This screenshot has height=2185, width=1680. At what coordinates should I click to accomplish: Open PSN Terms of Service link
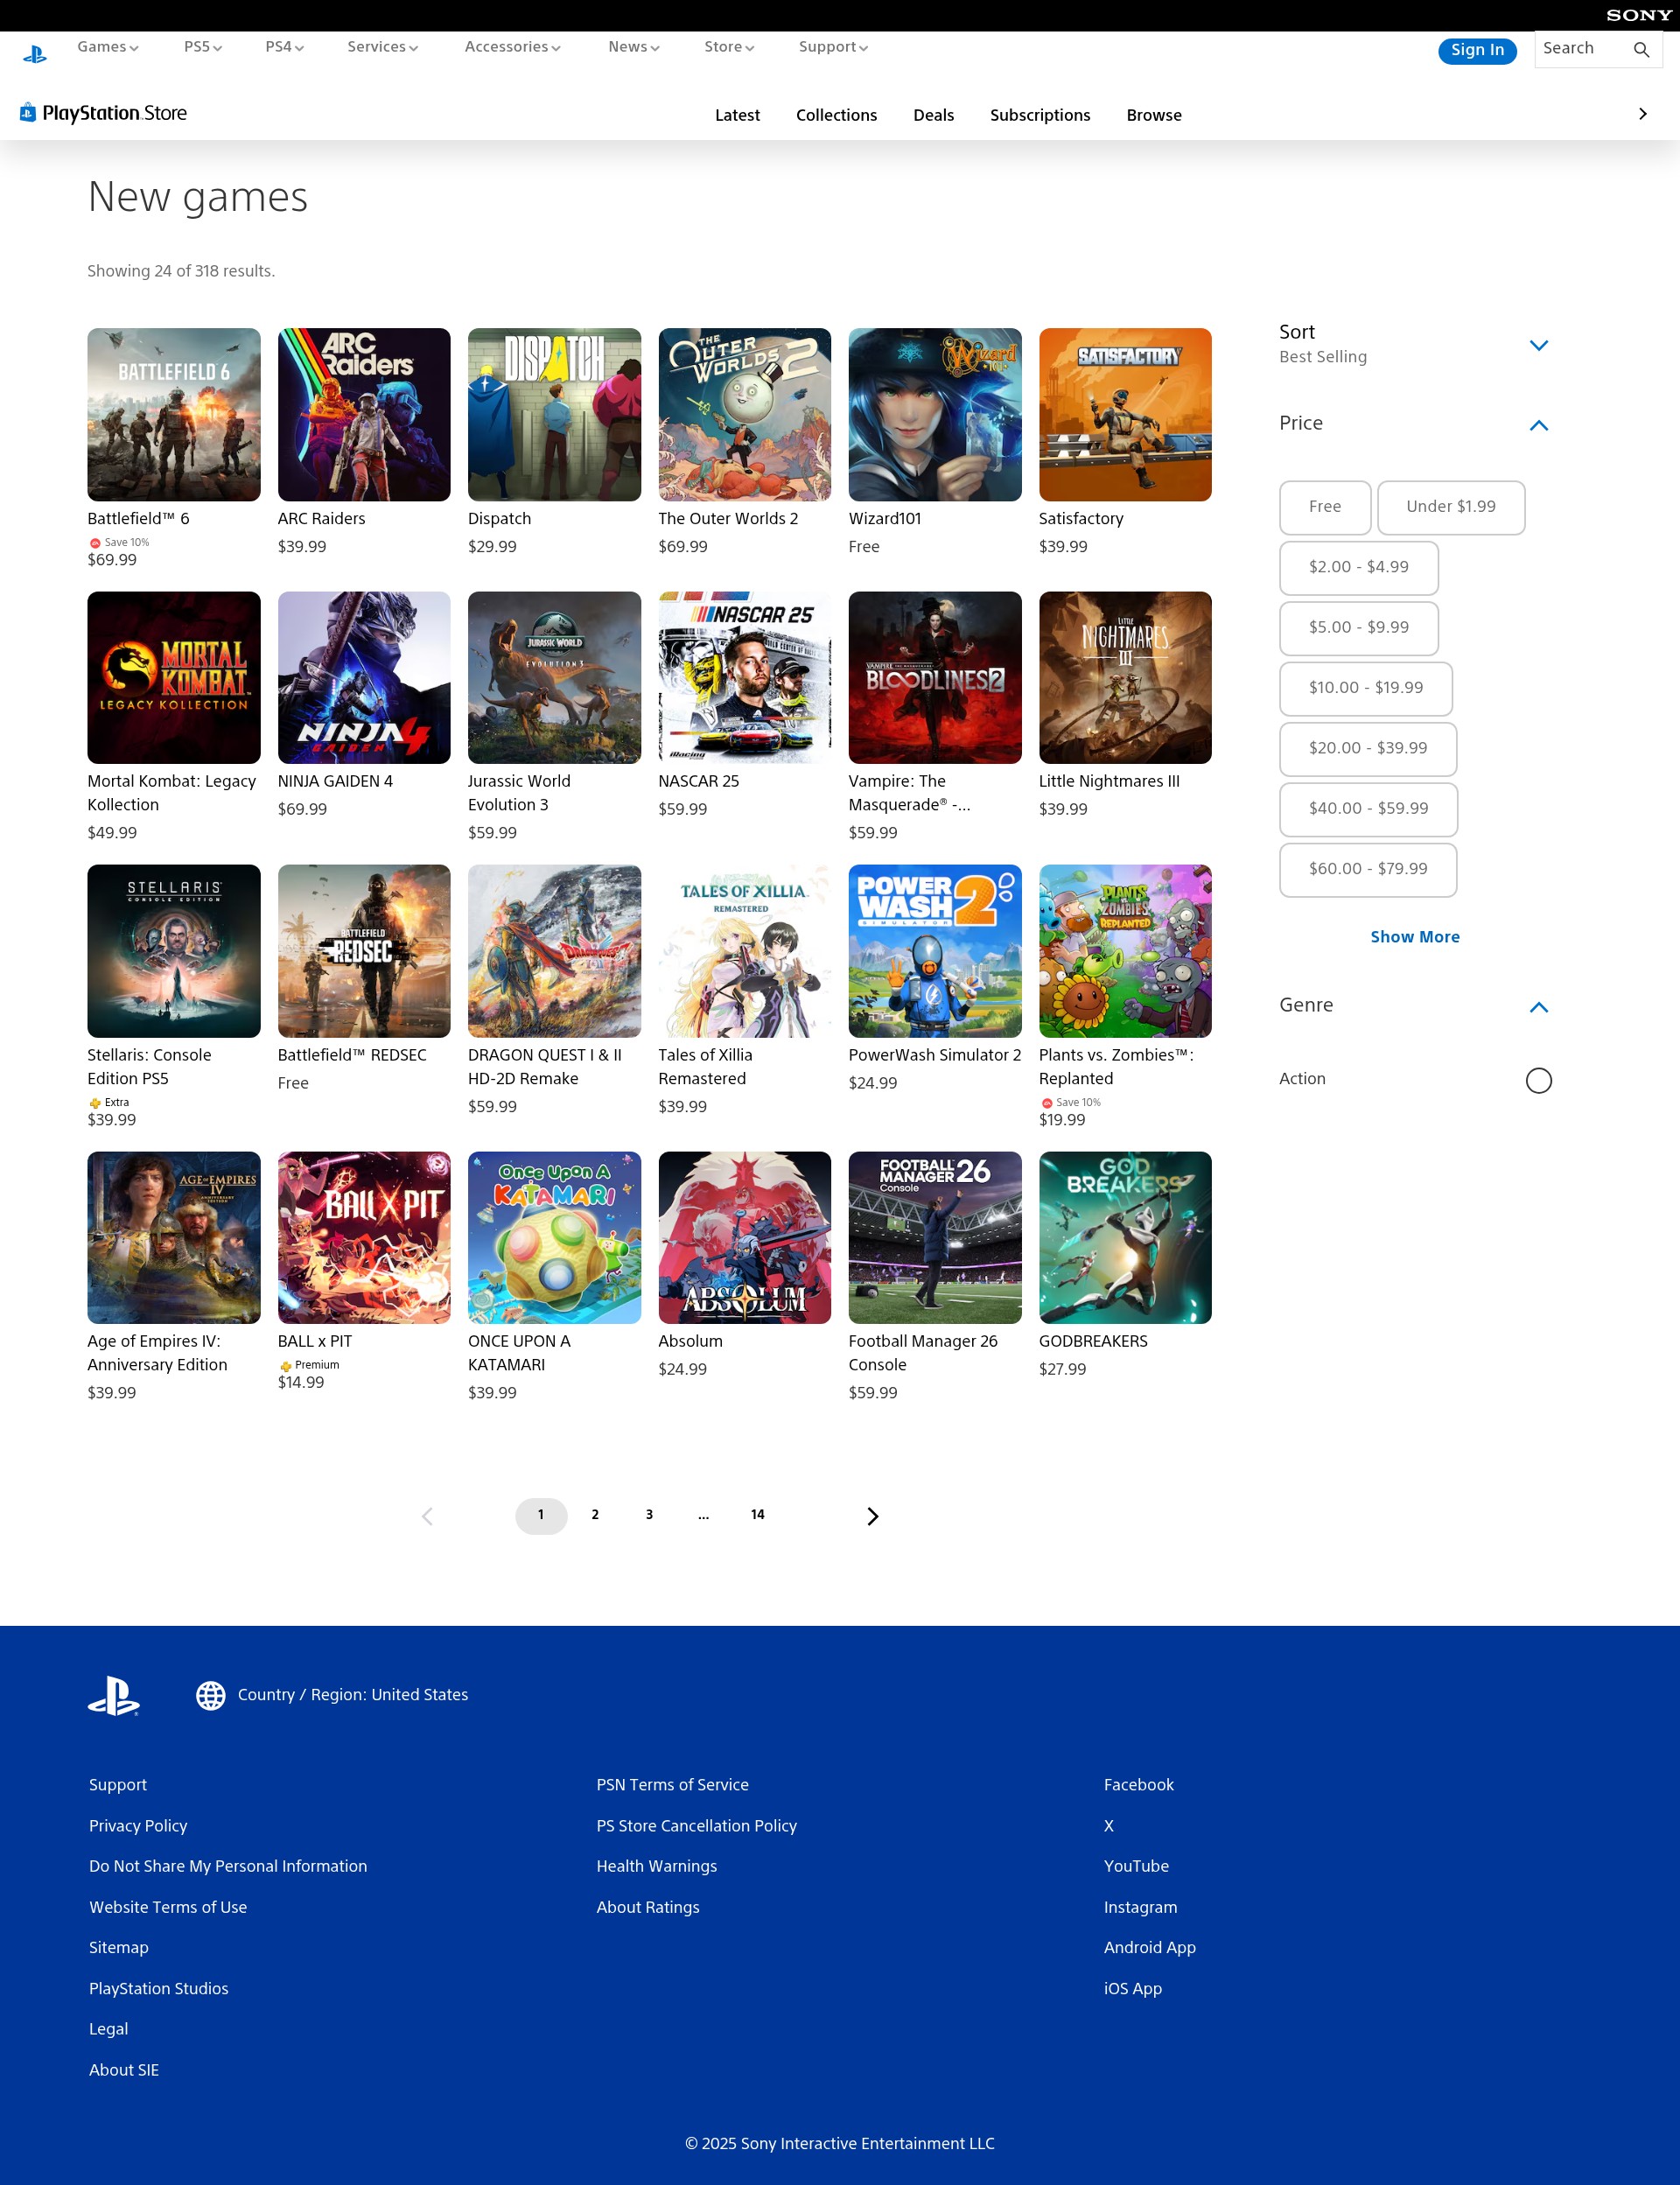[672, 1785]
